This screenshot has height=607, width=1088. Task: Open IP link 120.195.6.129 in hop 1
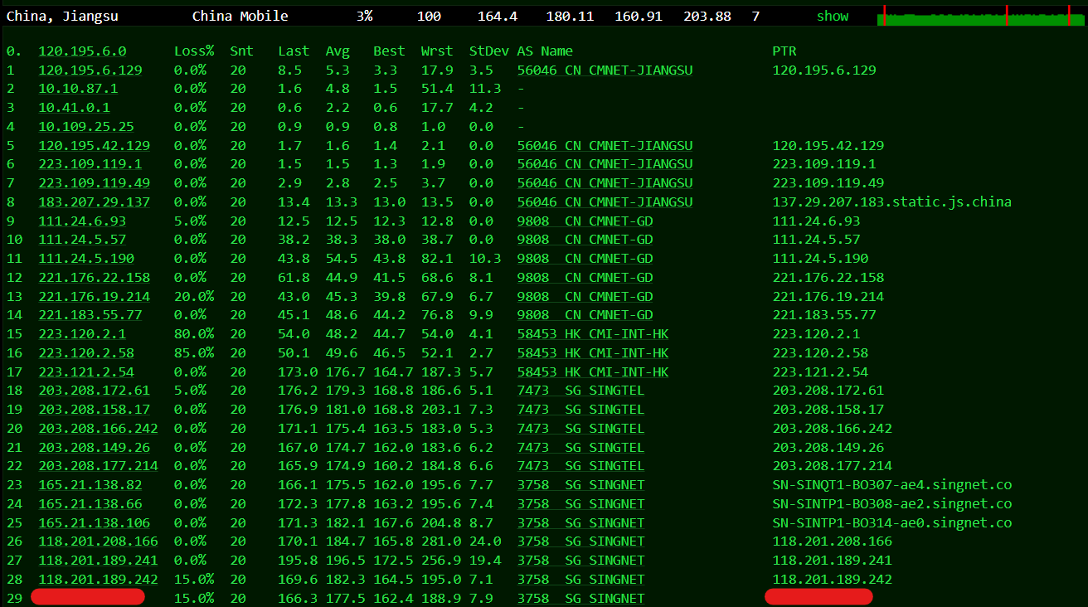pos(90,70)
